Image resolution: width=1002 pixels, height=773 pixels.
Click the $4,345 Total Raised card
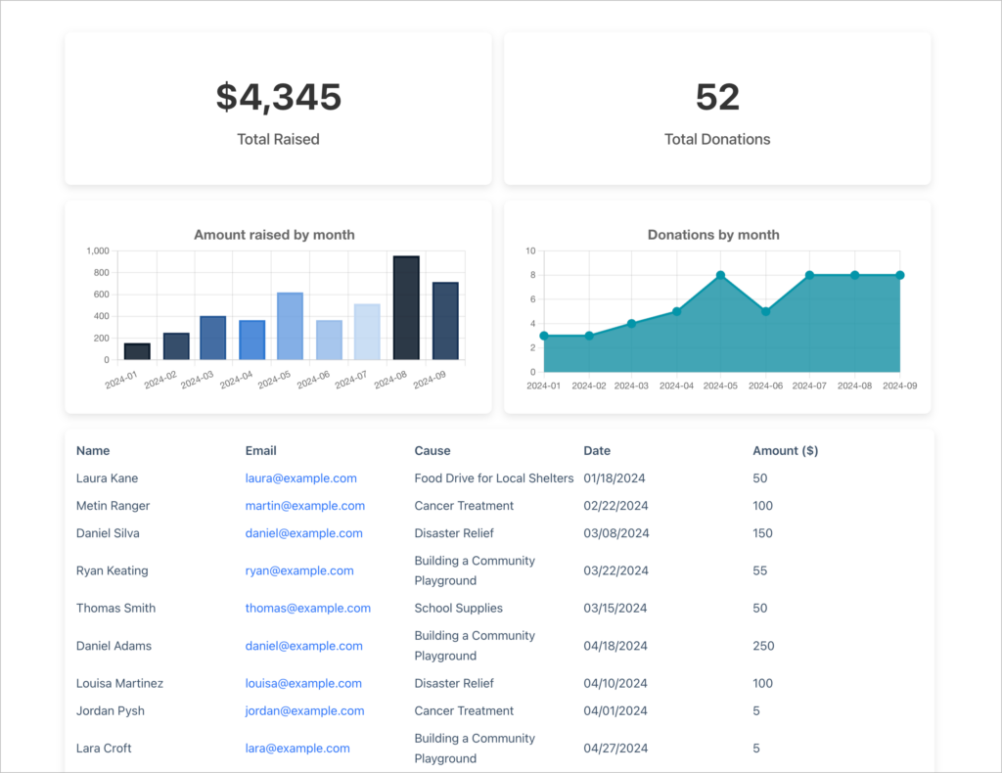[278, 108]
